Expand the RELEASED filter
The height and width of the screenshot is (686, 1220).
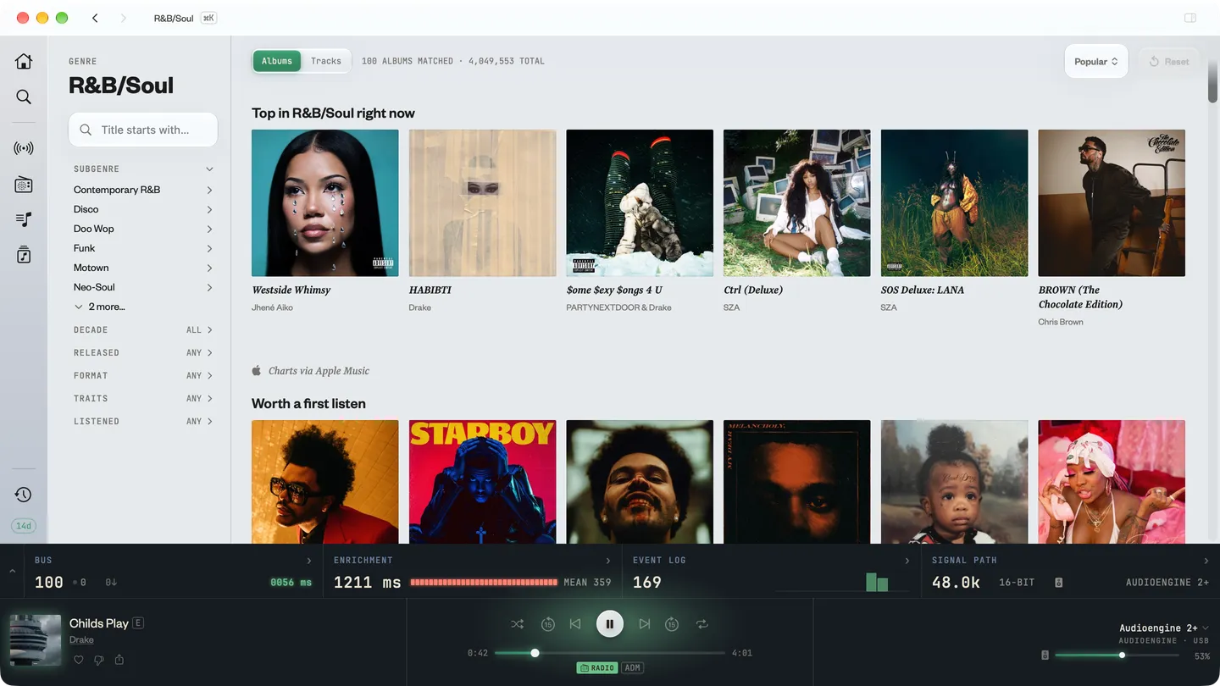click(143, 352)
